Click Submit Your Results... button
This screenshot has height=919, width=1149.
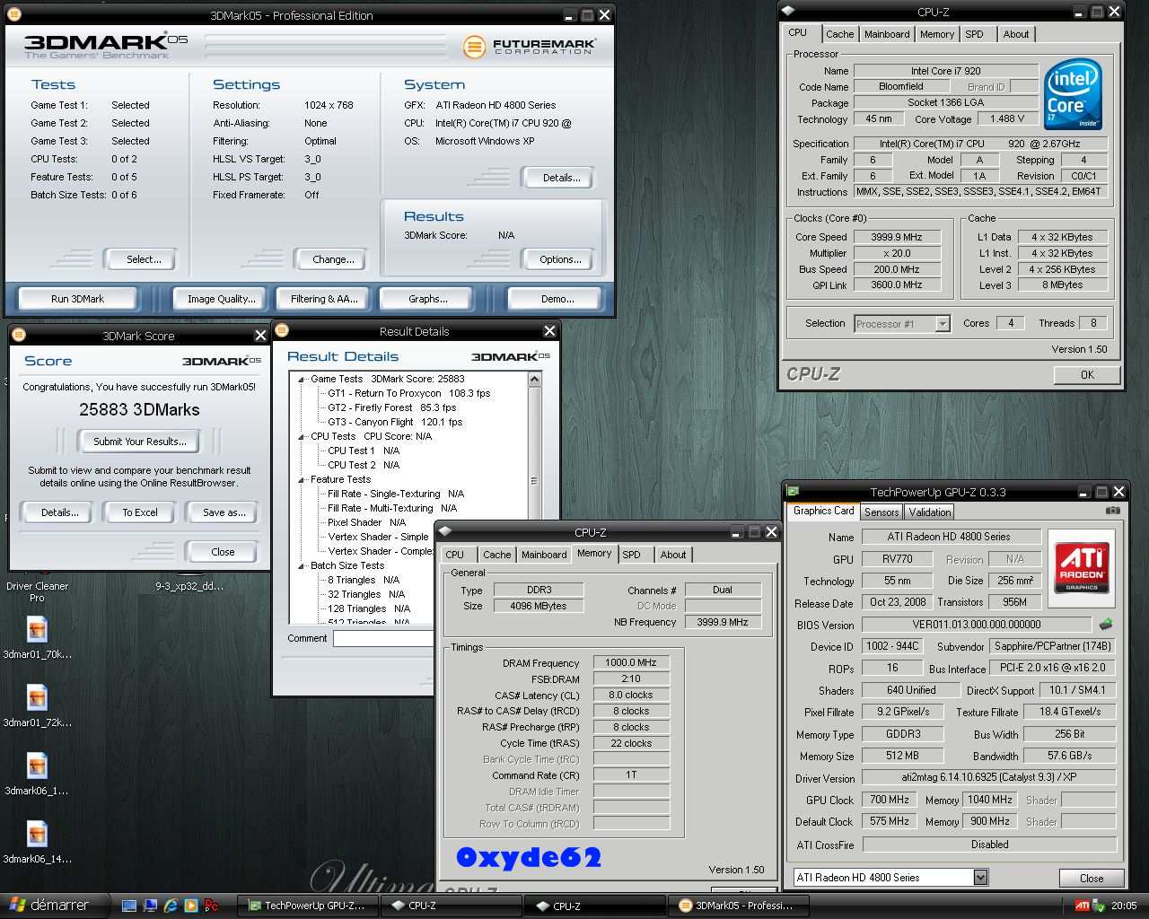point(140,442)
